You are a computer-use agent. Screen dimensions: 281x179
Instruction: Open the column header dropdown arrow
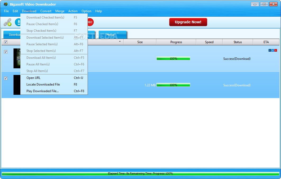pos(120,42)
